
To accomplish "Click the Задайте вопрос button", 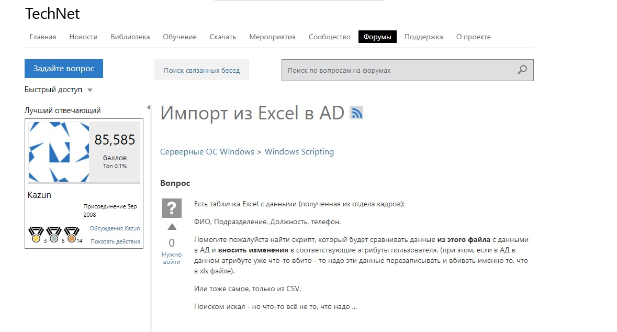I will [64, 69].
